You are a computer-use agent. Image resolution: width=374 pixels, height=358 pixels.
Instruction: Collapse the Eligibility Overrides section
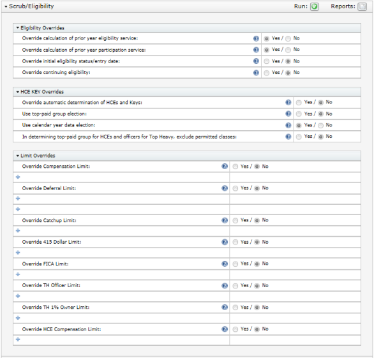tap(18, 28)
